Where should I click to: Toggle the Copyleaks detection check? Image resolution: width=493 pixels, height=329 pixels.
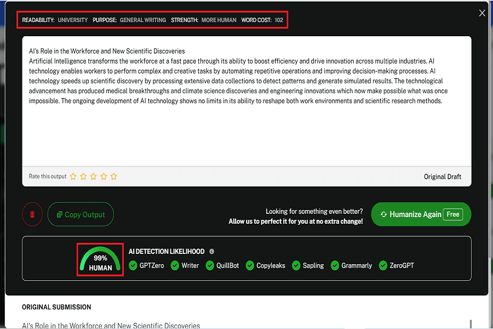(x=250, y=265)
